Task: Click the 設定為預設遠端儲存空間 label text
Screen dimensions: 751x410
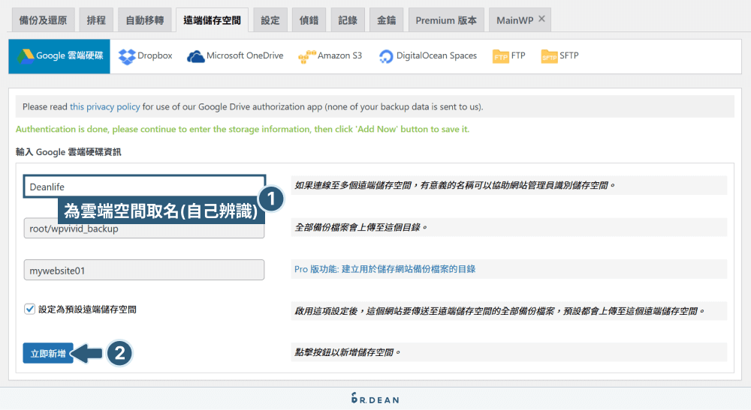Action: pos(87,309)
